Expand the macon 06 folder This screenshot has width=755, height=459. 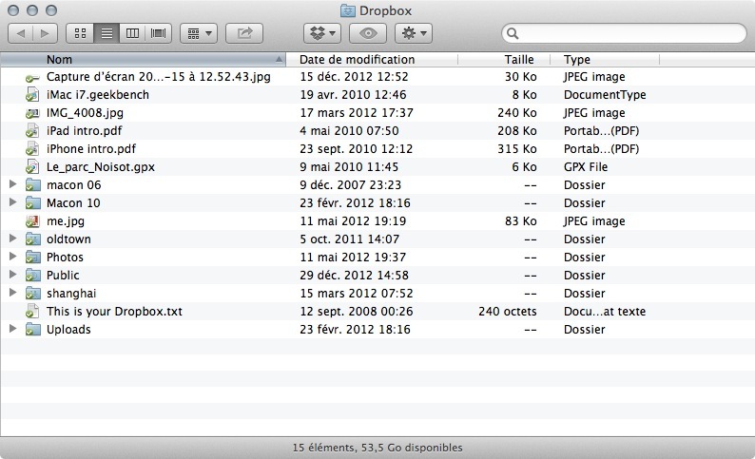coord(12,184)
